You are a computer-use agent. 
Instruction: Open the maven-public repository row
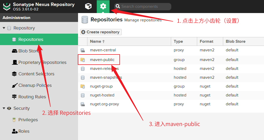click(x=102, y=60)
